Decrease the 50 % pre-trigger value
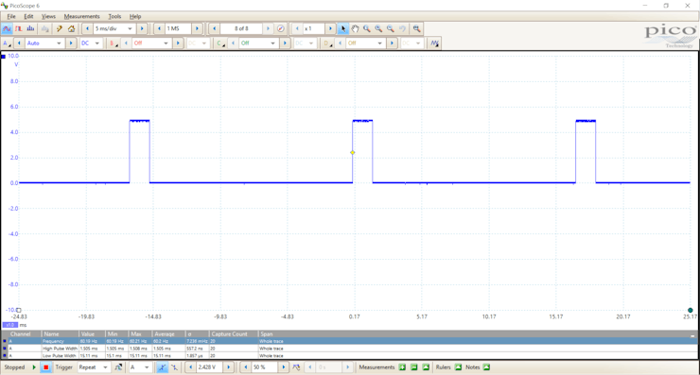The width and height of the screenshot is (700, 375). [246, 367]
